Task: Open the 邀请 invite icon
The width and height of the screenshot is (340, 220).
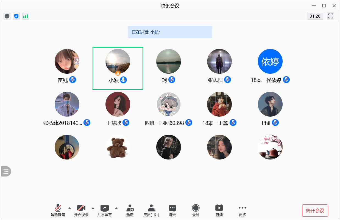Action: (130, 210)
